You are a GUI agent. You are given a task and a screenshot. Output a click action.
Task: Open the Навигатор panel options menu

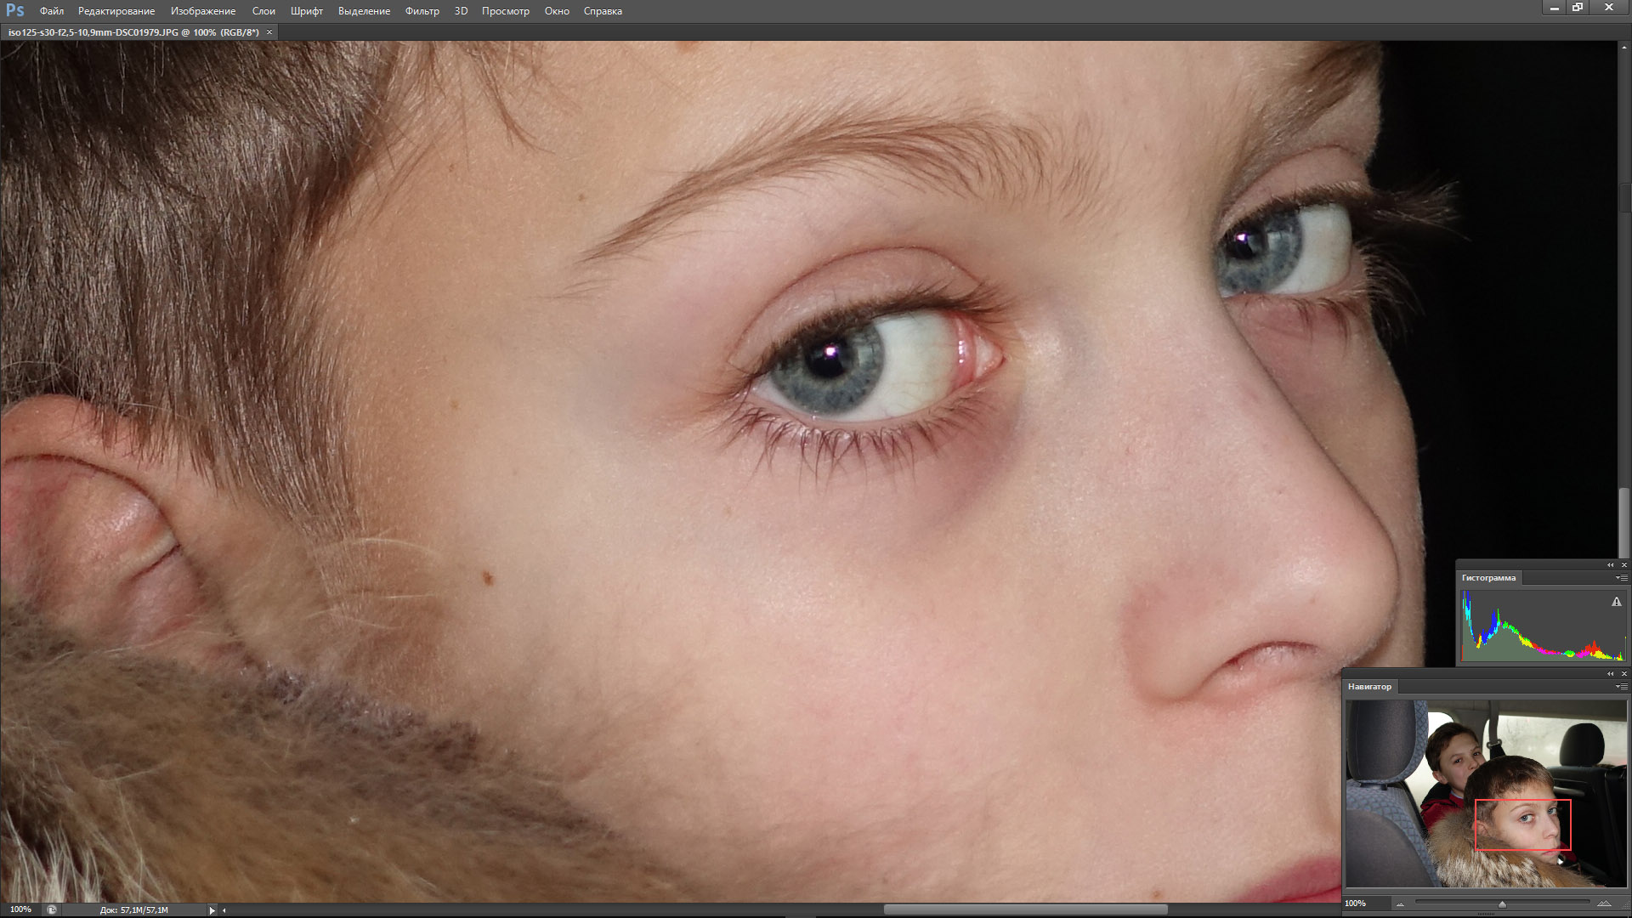pyautogui.click(x=1621, y=687)
